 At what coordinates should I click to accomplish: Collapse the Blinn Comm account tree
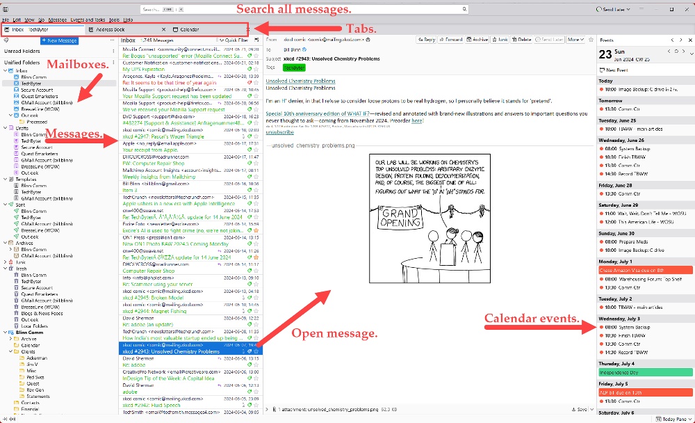coord(6,332)
